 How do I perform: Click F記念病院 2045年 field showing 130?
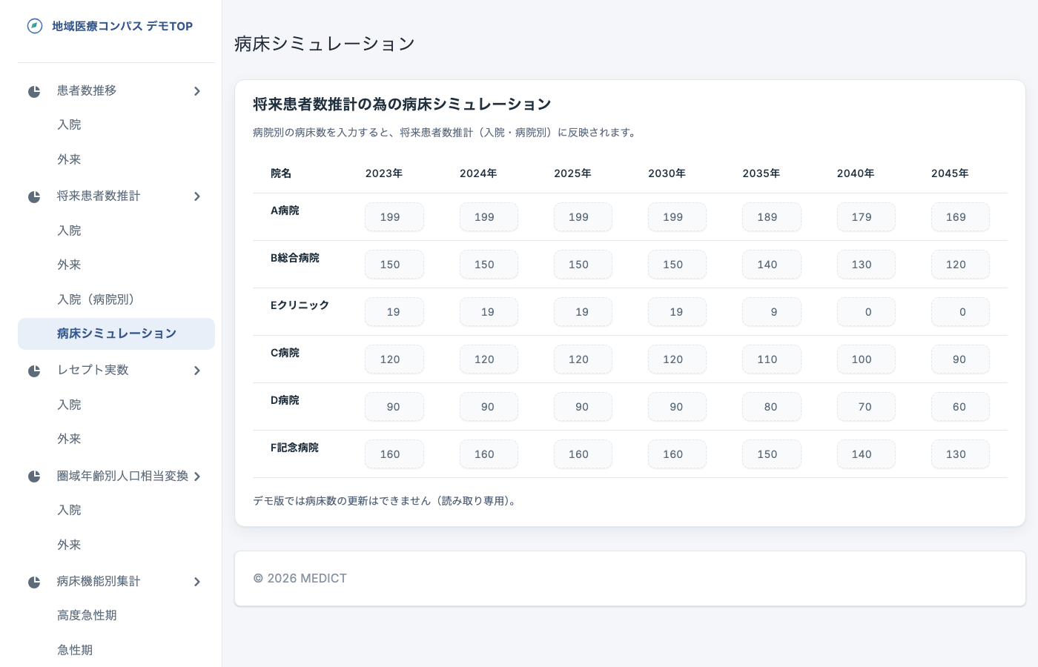click(x=960, y=454)
